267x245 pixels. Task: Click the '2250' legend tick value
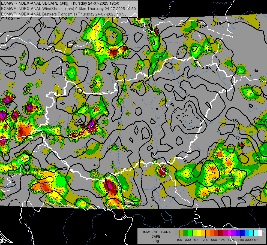tap(240, 240)
